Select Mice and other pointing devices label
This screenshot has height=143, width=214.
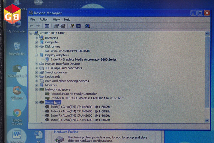(x=67, y=81)
